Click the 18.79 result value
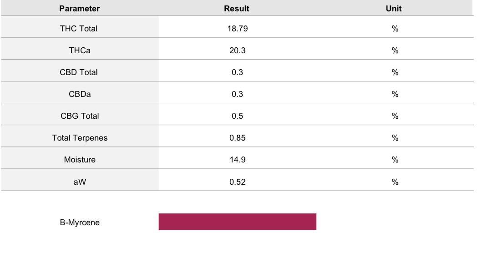The width and height of the screenshot is (487, 258). pos(237,29)
